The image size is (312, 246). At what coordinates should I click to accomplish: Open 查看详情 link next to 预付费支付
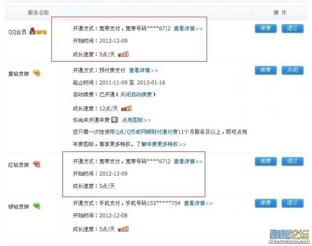click(x=144, y=71)
